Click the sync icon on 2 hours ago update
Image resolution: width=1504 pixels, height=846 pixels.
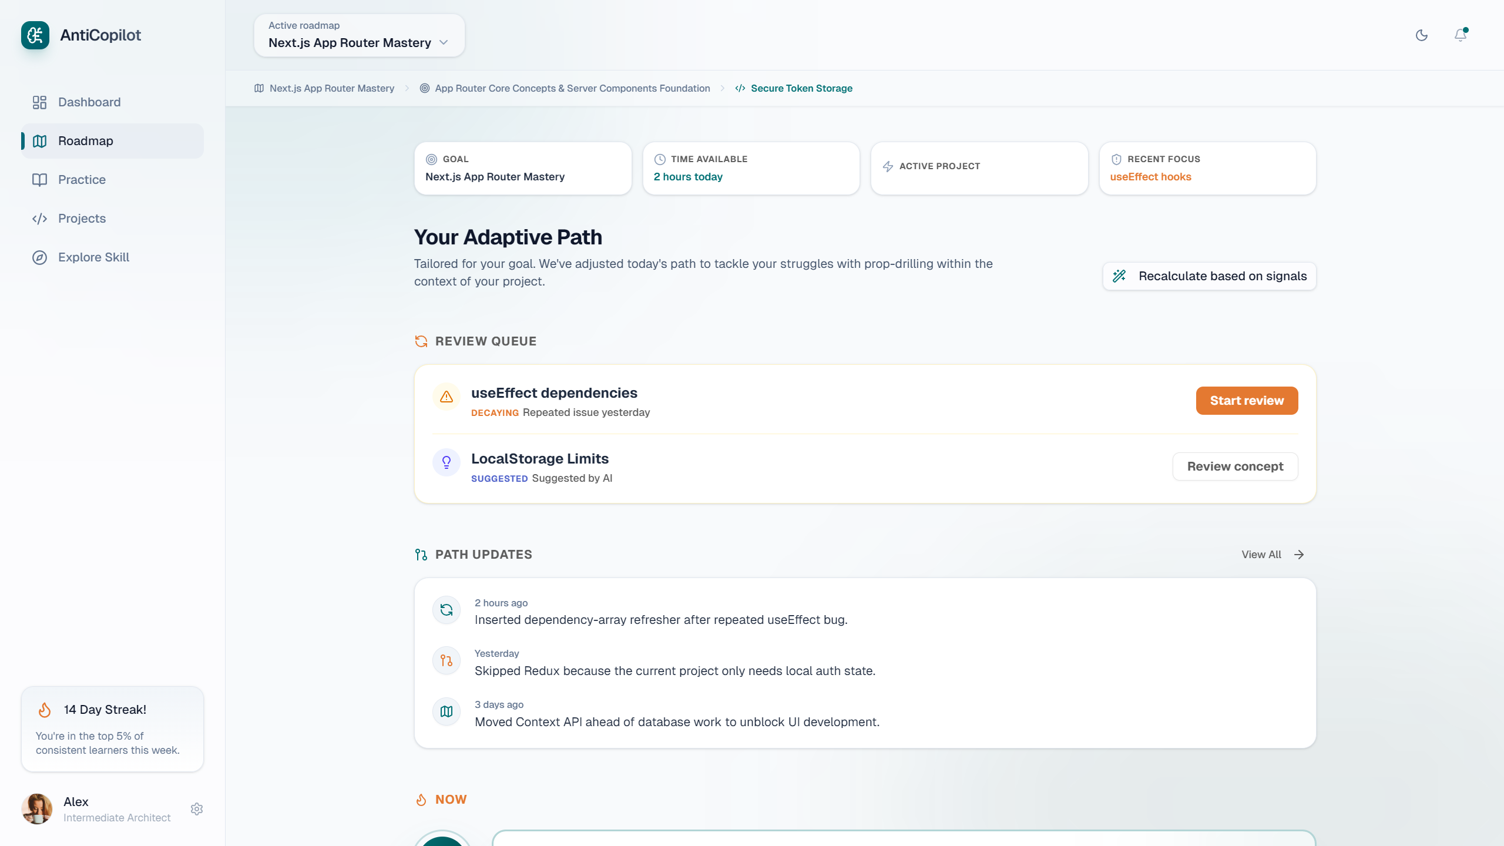(x=446, y=610)
